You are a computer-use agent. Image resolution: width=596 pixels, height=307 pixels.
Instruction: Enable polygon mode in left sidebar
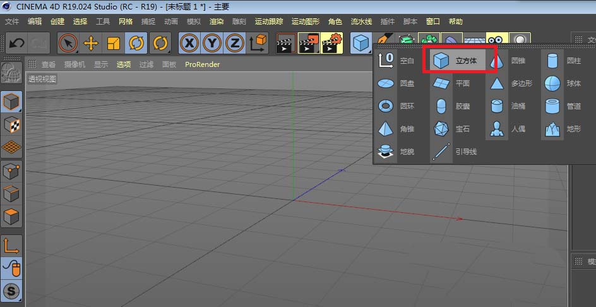click(11, 217)
